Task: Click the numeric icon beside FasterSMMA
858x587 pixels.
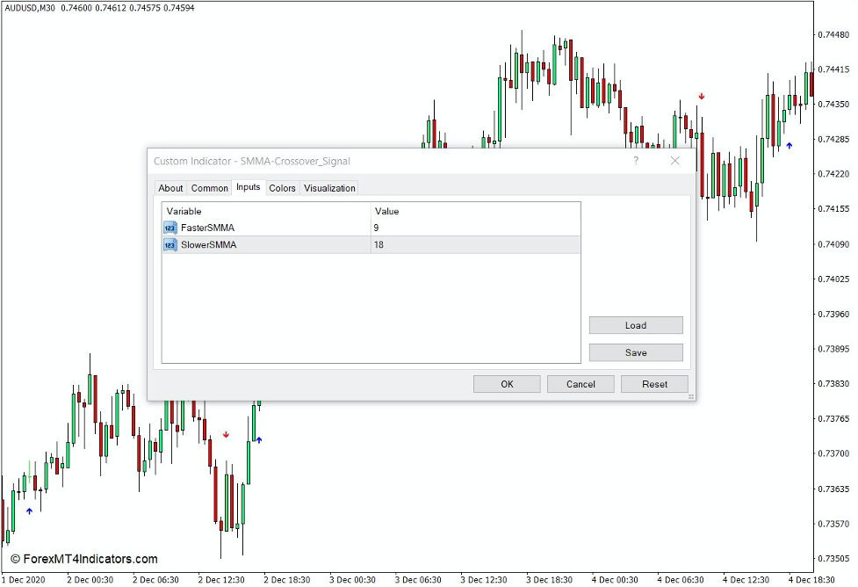Action: (x=169, y=228)
